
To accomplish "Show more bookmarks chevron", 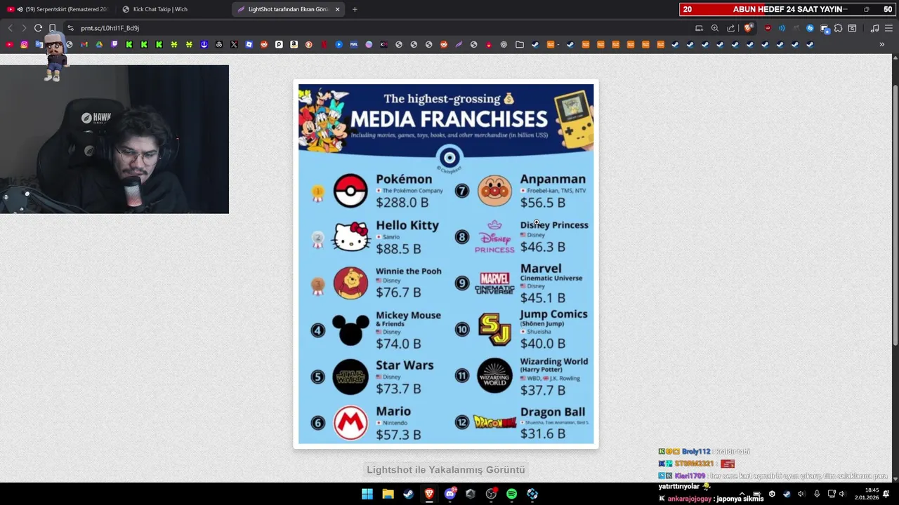I will [x=881, y=44].
